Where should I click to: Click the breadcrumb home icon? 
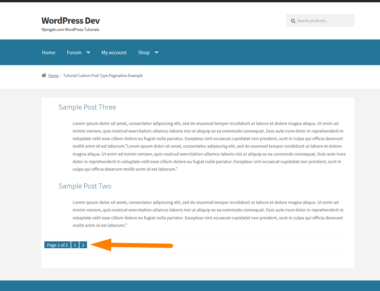(44, 76)
